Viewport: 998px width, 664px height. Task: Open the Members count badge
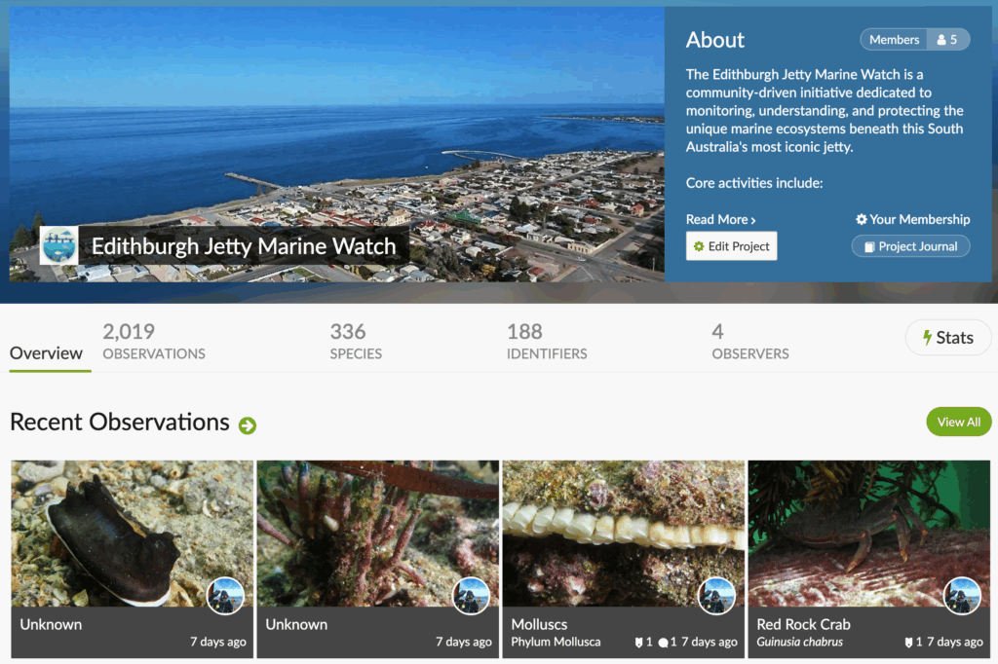(x=914, y=40)
